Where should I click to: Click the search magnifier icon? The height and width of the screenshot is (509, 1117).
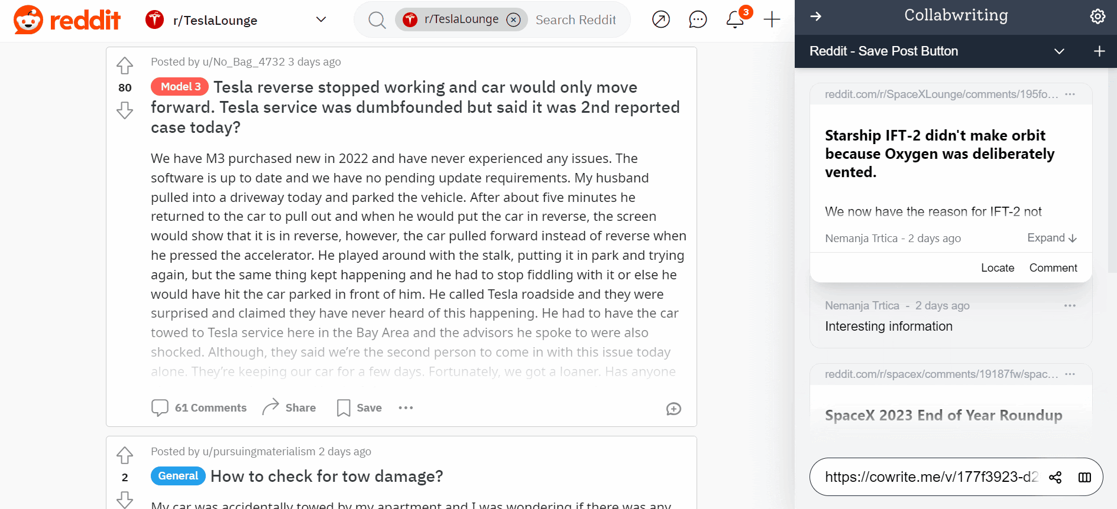[x=377, y=20]
